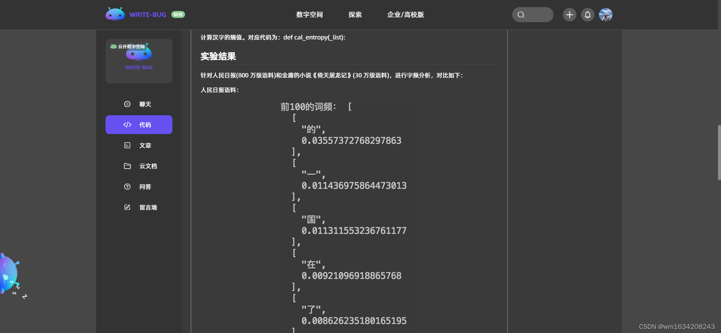Click the search magnifier icon
The image size is (721, 333).
tap(521, 15)
